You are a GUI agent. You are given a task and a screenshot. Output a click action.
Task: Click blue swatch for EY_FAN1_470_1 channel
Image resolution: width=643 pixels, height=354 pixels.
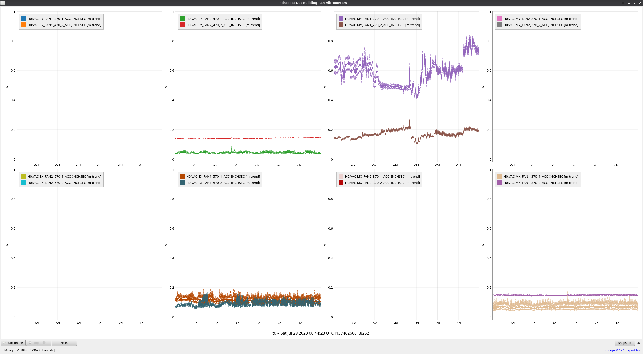point(24,19)
